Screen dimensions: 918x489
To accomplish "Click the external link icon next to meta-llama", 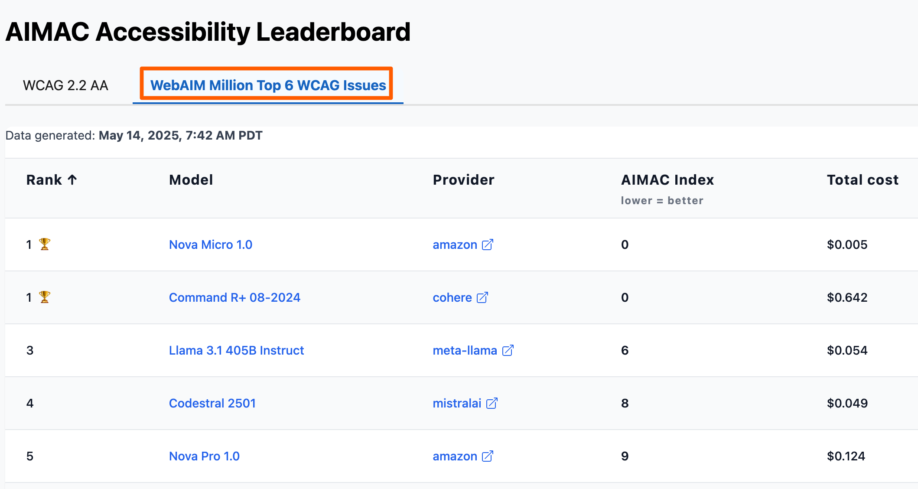I will point(508,350).
